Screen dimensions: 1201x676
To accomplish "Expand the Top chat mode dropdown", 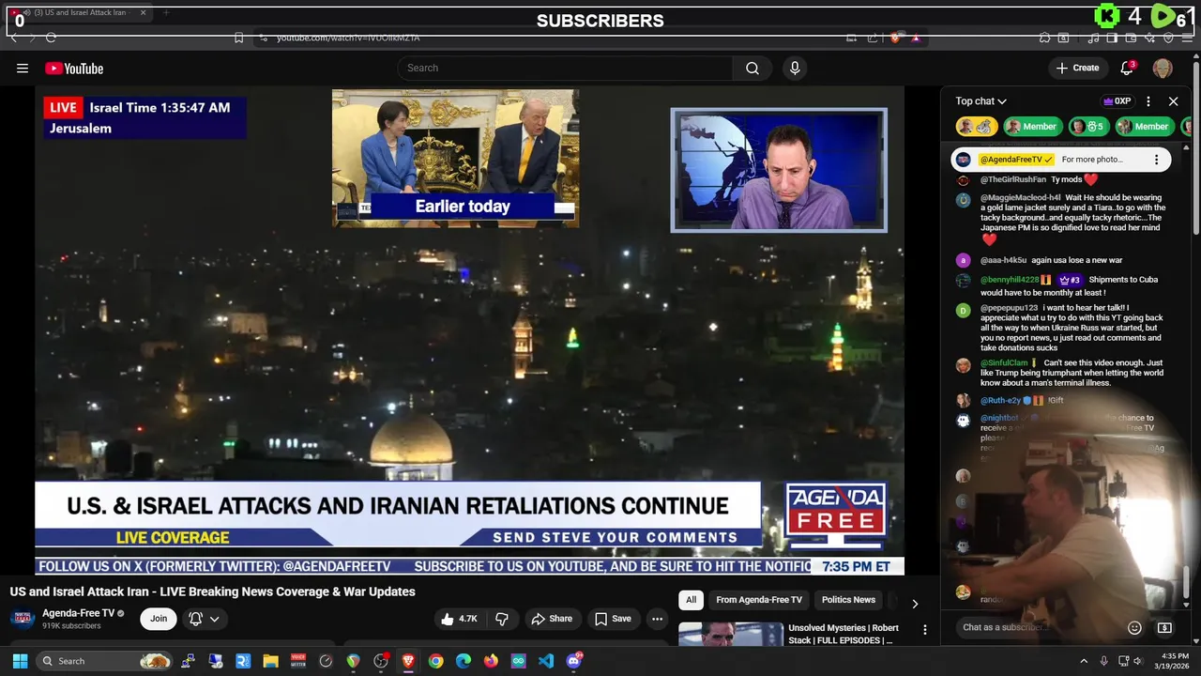I will (x=981, y=101).
